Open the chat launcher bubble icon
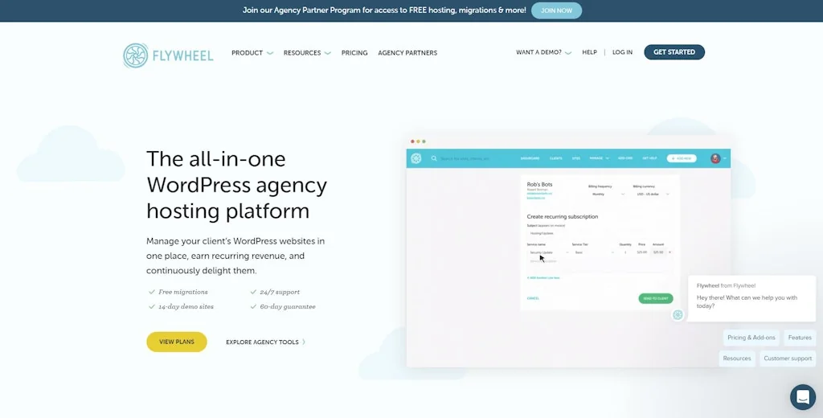823x418 pixels. pyautogui.click(x=803, y=397)
